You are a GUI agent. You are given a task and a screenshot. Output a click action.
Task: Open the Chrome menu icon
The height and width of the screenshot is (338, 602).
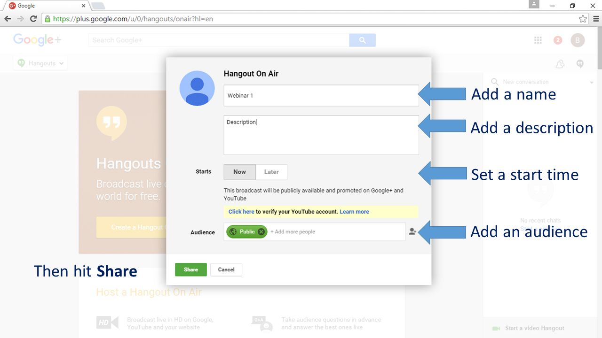(x=596, y=19)
